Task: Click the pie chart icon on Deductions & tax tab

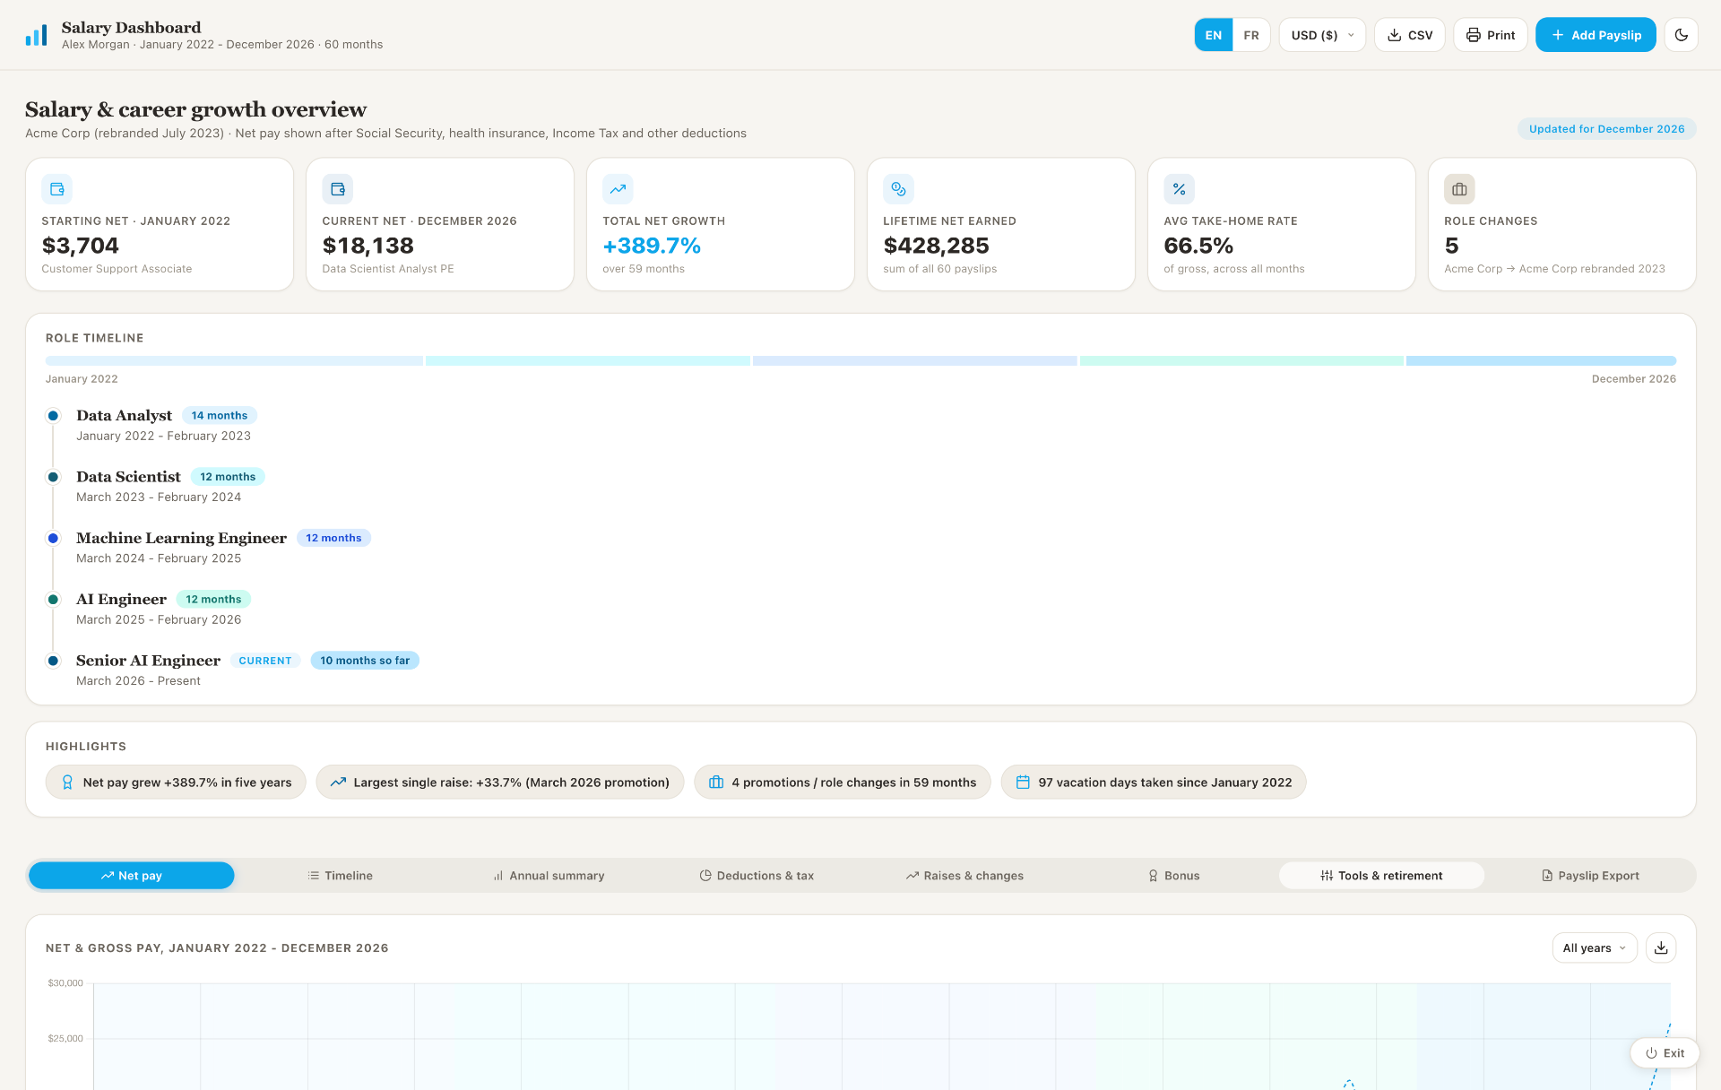Action: click(705, 876)
